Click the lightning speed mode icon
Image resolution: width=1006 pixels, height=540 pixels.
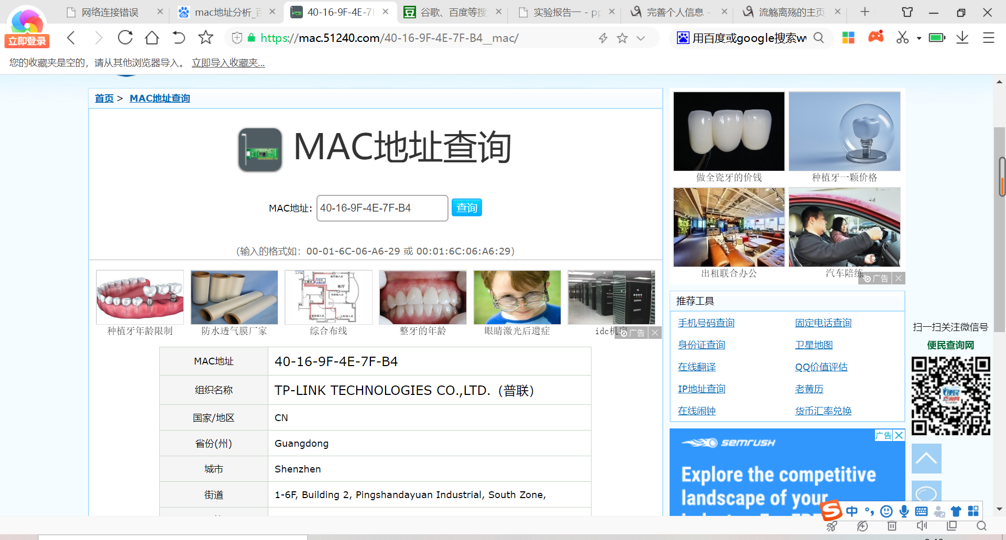pos(603,38)
